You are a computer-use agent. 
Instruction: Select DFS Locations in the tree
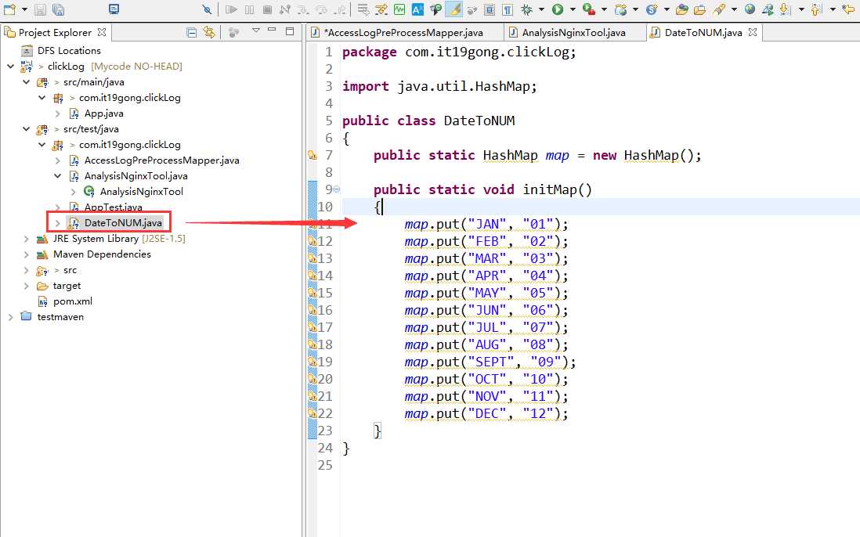[x=69, y=51]
